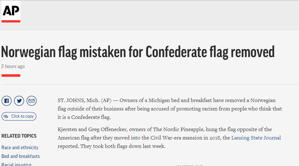Click the "Click to copy" button

coord(19,116)
